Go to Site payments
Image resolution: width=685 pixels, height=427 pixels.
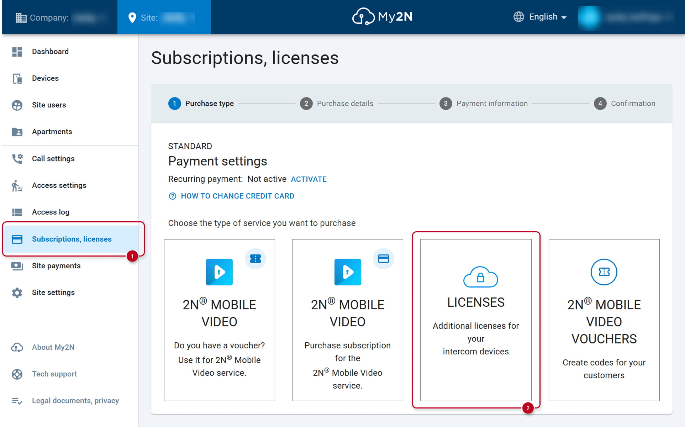coord(70,266)
